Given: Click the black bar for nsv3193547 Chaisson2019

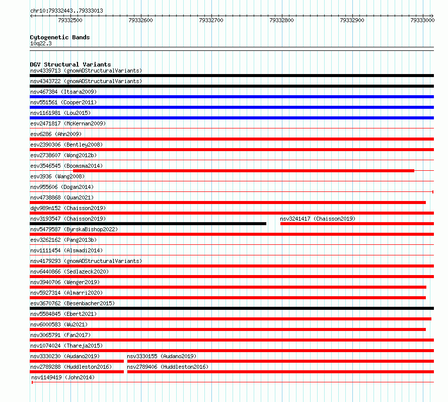Looking at the screenshot, I should [x=148, y=224].
